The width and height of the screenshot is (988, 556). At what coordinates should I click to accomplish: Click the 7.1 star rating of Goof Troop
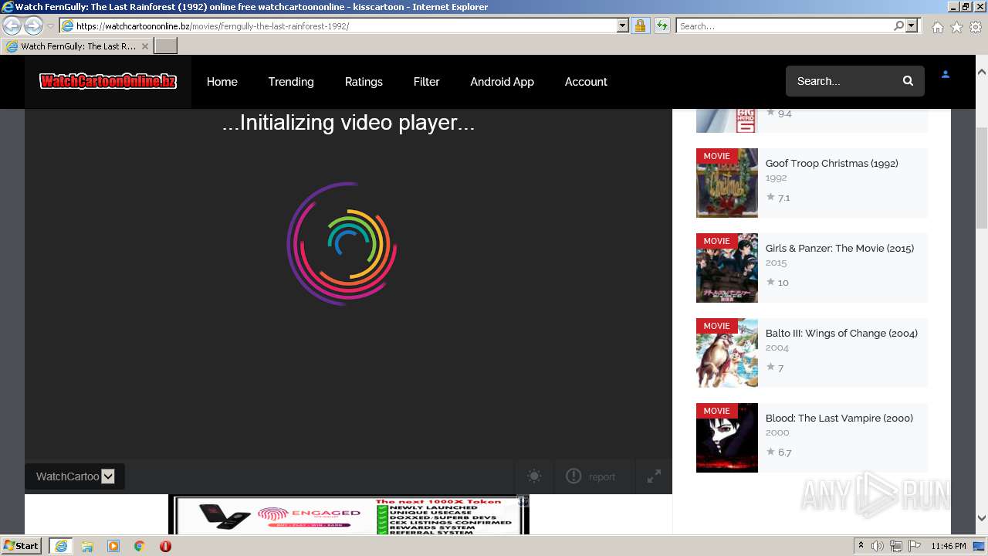[778, 198]
